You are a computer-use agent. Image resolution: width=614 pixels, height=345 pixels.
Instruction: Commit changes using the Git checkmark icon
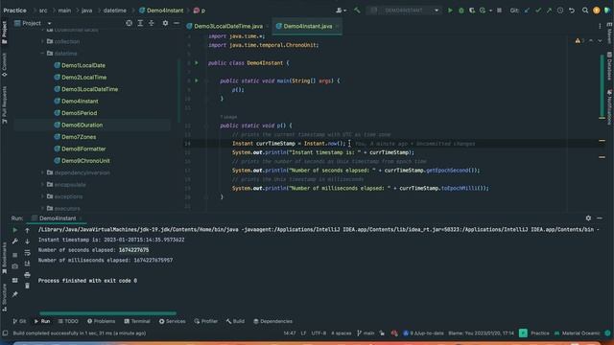point(538,11)
